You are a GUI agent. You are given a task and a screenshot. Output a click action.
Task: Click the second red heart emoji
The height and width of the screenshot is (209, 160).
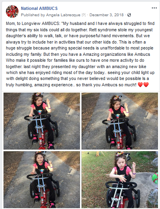pos(146,85)
